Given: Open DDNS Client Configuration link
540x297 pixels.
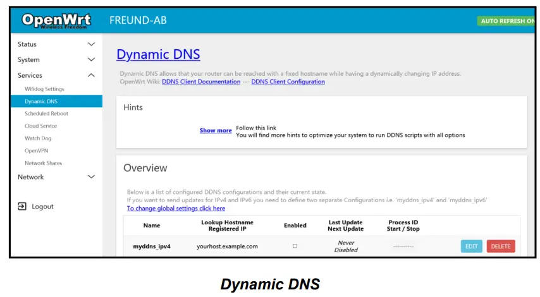Looking at the screenshot, I should point(288,82).
